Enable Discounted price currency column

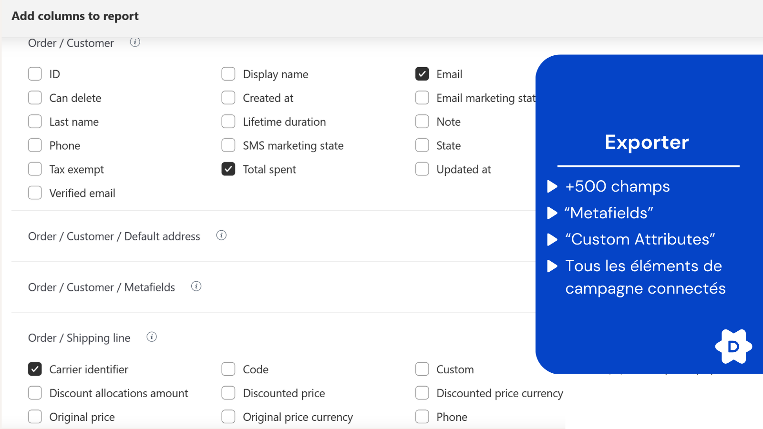click(422, 393)
